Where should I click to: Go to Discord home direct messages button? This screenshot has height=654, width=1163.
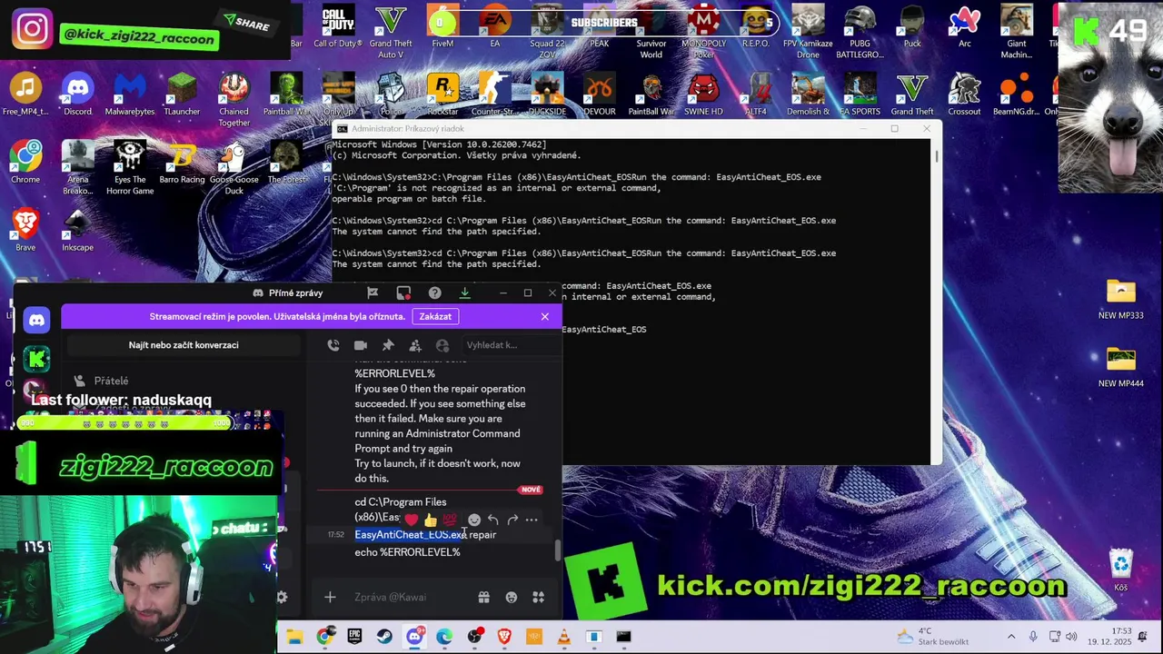coord(36,320)
